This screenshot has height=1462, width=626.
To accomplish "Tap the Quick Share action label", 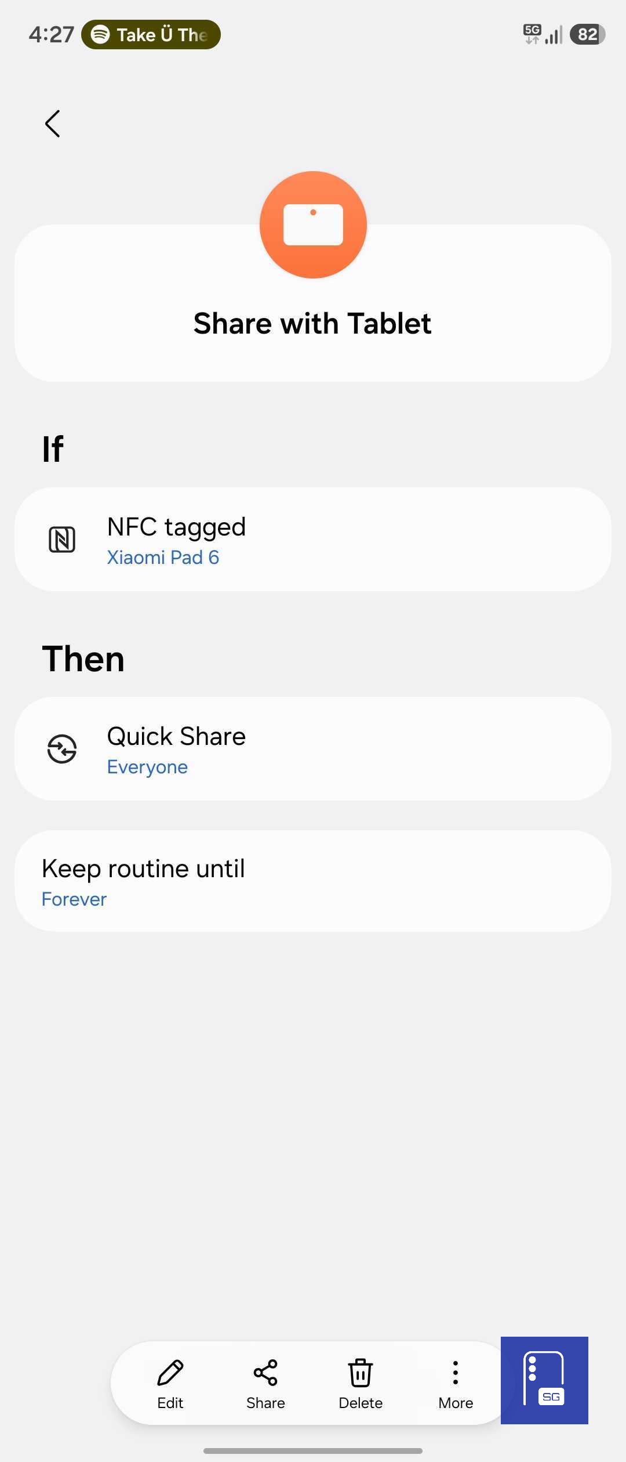I will coord(177,736).
